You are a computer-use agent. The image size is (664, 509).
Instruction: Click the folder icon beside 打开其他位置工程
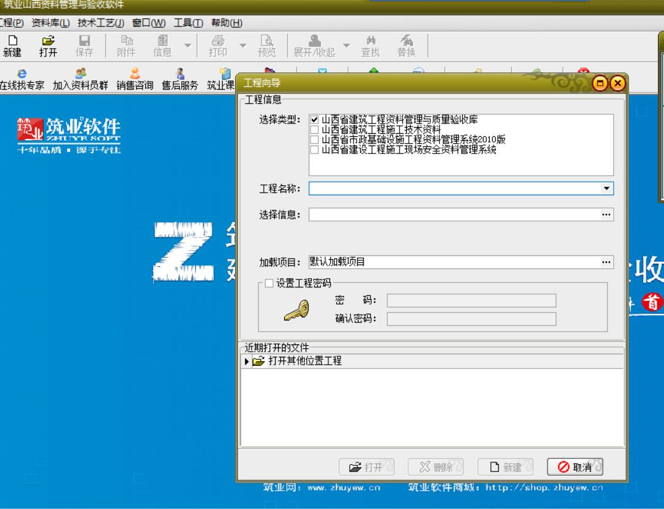click(258, 361)
